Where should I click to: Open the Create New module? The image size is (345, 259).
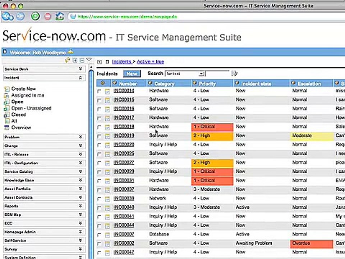[x=24, y=89]
